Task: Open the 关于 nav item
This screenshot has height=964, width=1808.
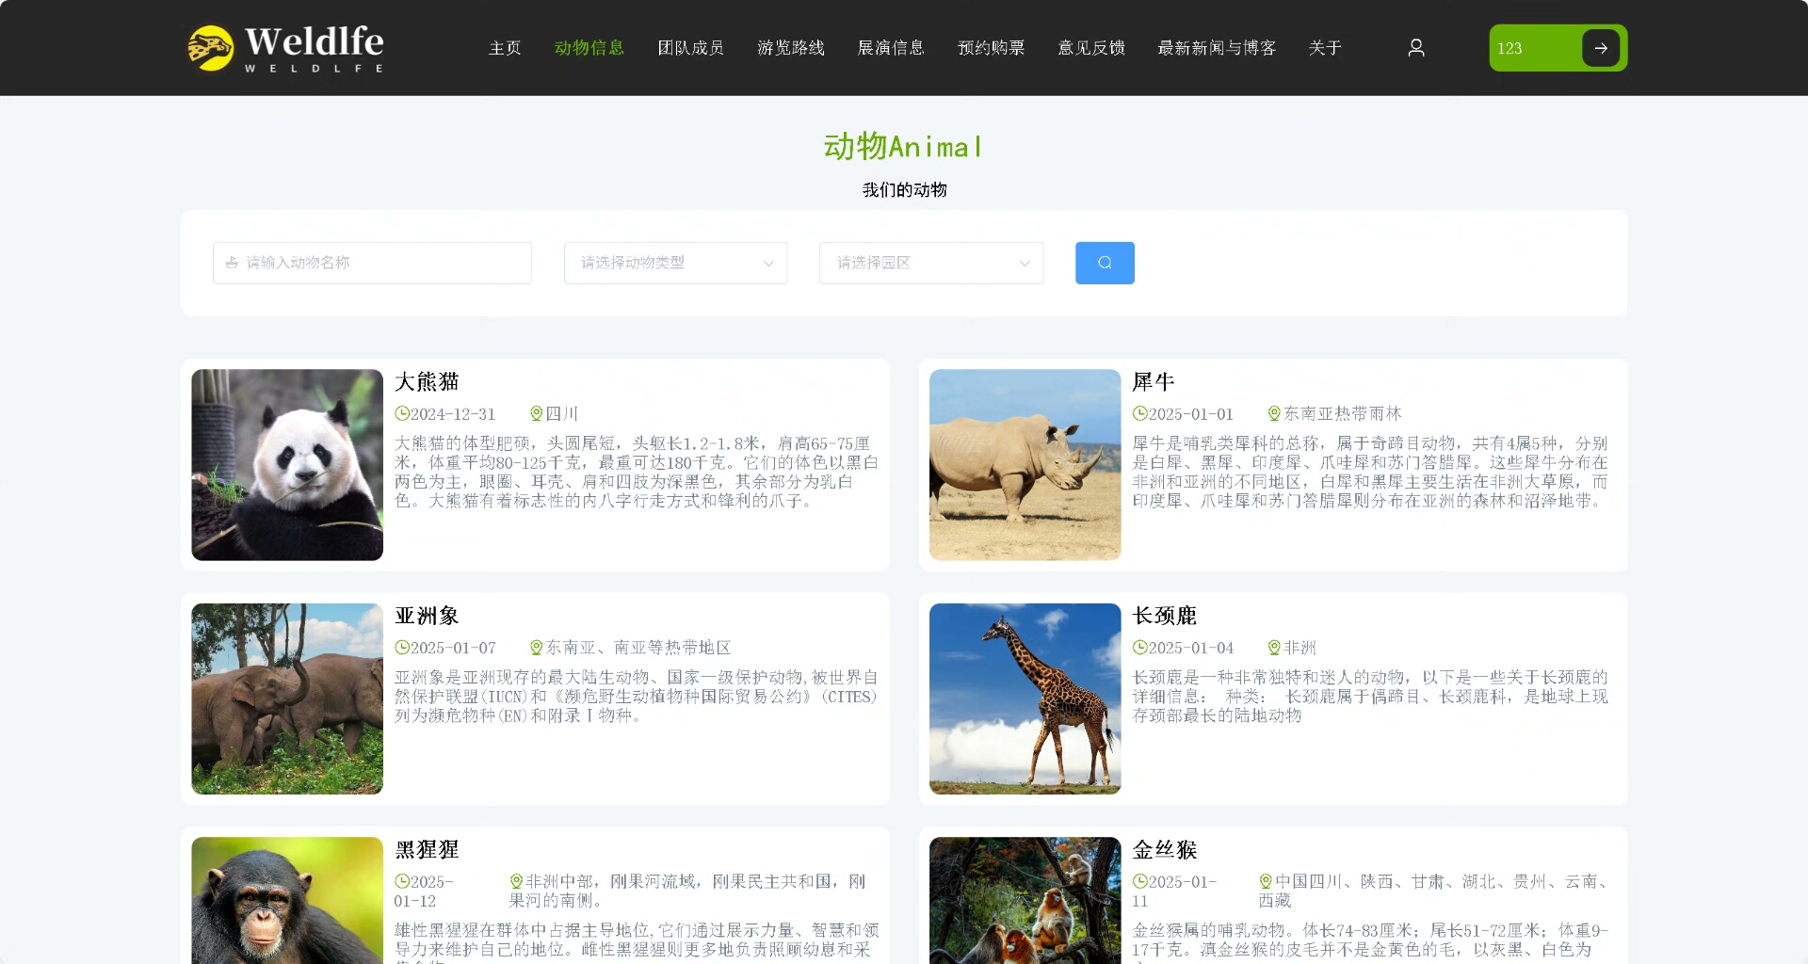Action: pos(1325,48)
